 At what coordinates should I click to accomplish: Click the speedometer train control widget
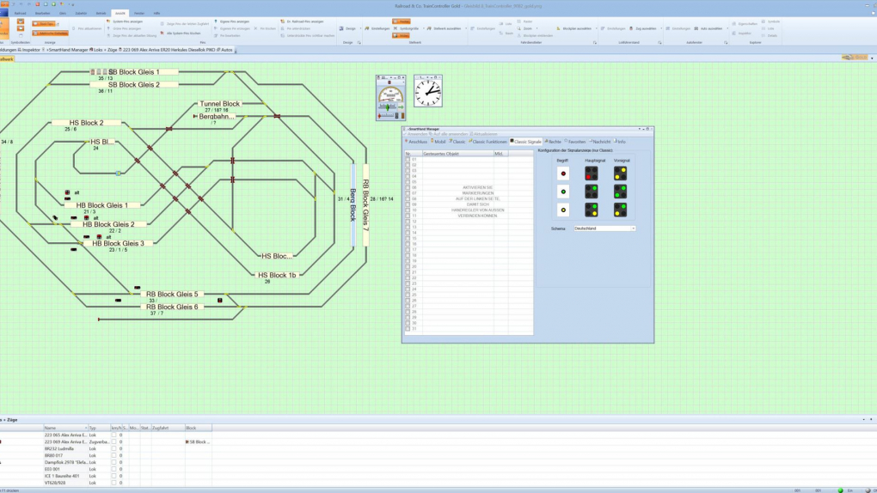click(390, 98)
